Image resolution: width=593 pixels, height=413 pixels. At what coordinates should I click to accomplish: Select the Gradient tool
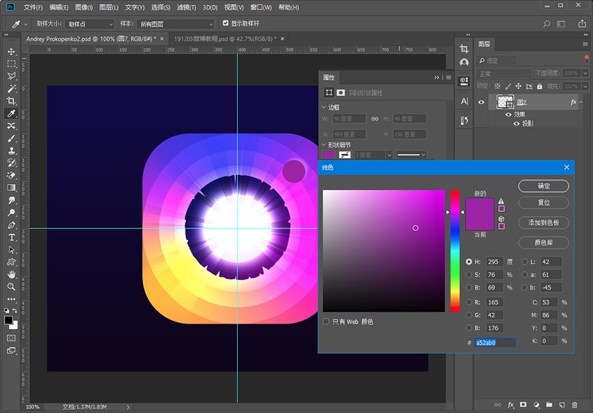click(x=12, y=187)
